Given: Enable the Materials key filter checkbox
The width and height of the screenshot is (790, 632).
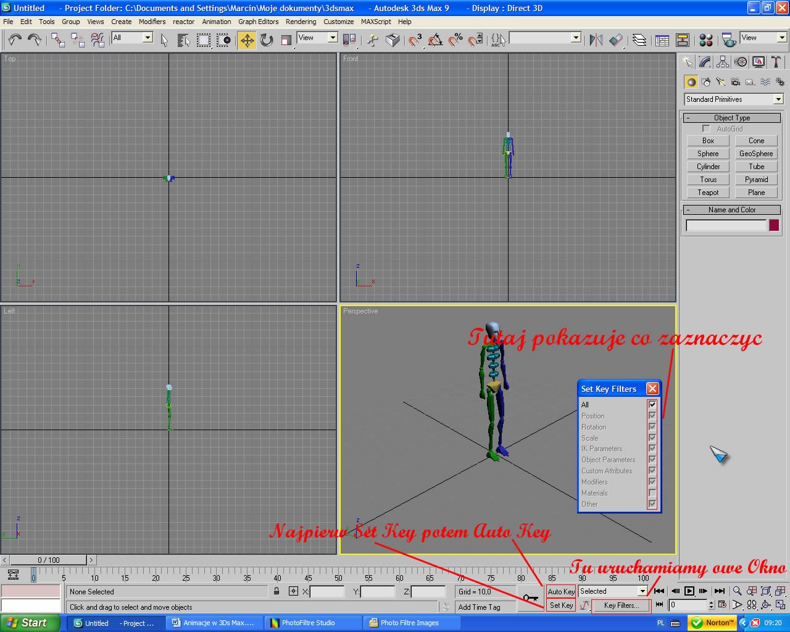Looking at the screenshot, I should [x=652, y=493].
